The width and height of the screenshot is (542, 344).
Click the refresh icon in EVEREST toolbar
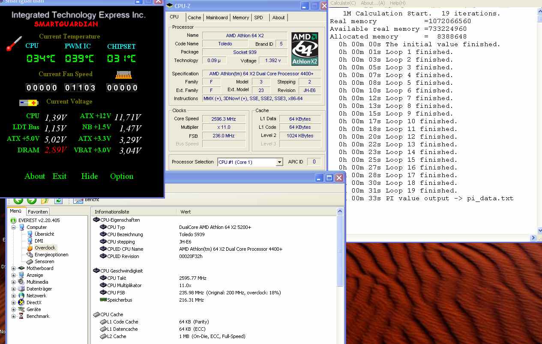click(58, 200)
